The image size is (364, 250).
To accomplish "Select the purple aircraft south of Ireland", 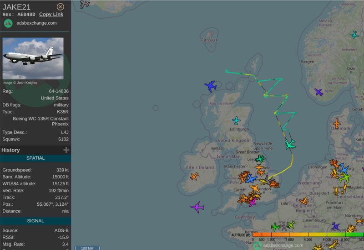I will click(x=197, y=207).
